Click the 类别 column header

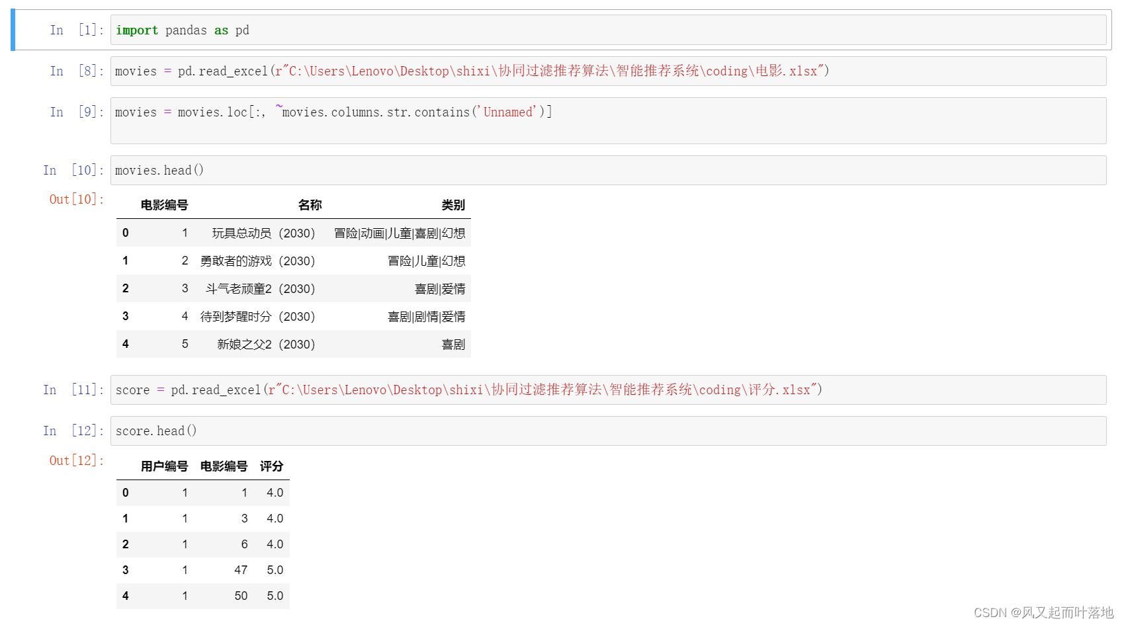453,205
